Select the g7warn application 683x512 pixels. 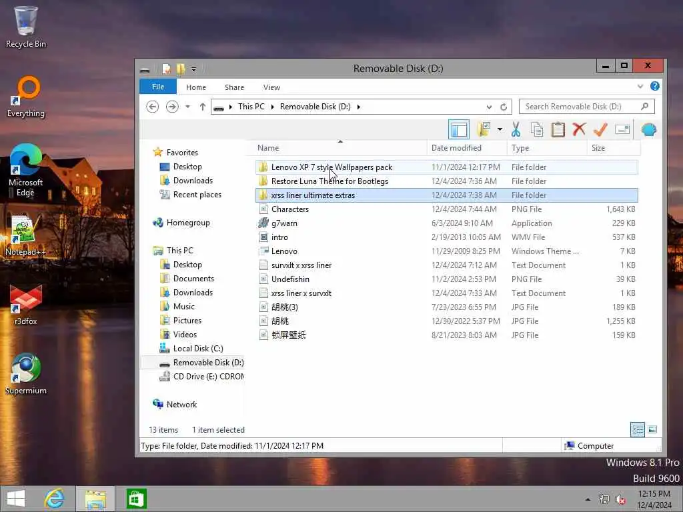(447, 223)
